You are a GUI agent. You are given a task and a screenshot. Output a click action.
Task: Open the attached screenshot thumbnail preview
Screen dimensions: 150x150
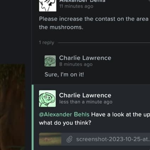(x=50, y=139)
